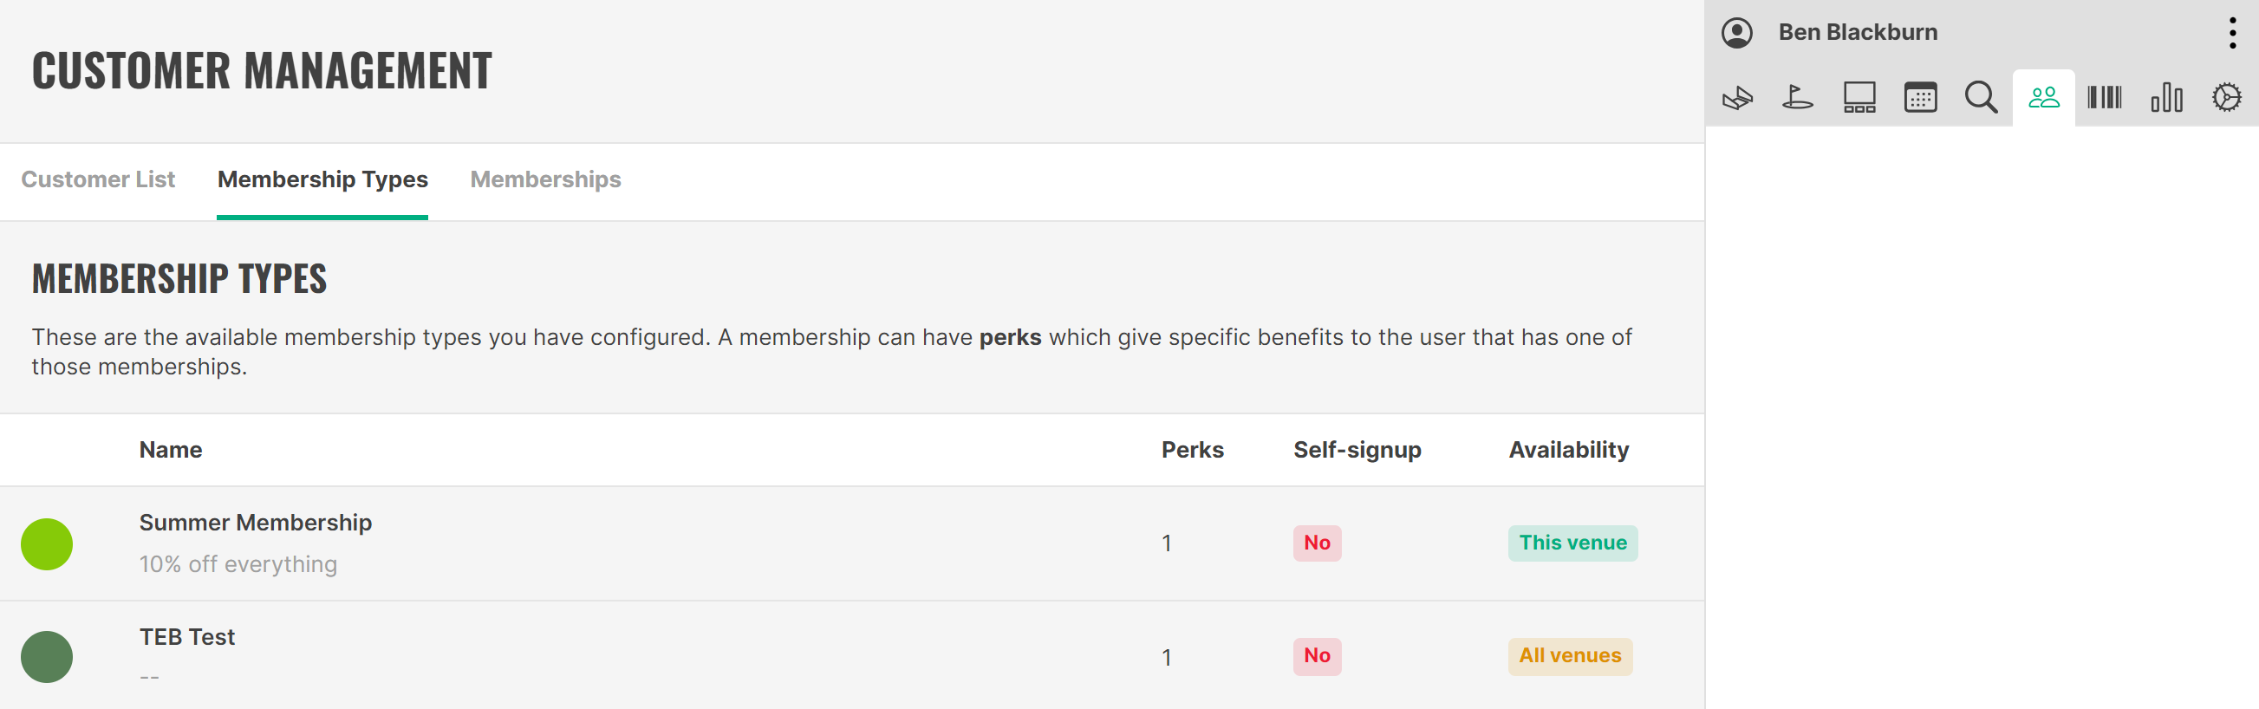The width and height of the screenshot is (2259, 709).
Task: Select the customers people icon
Action: (2043, 97)
